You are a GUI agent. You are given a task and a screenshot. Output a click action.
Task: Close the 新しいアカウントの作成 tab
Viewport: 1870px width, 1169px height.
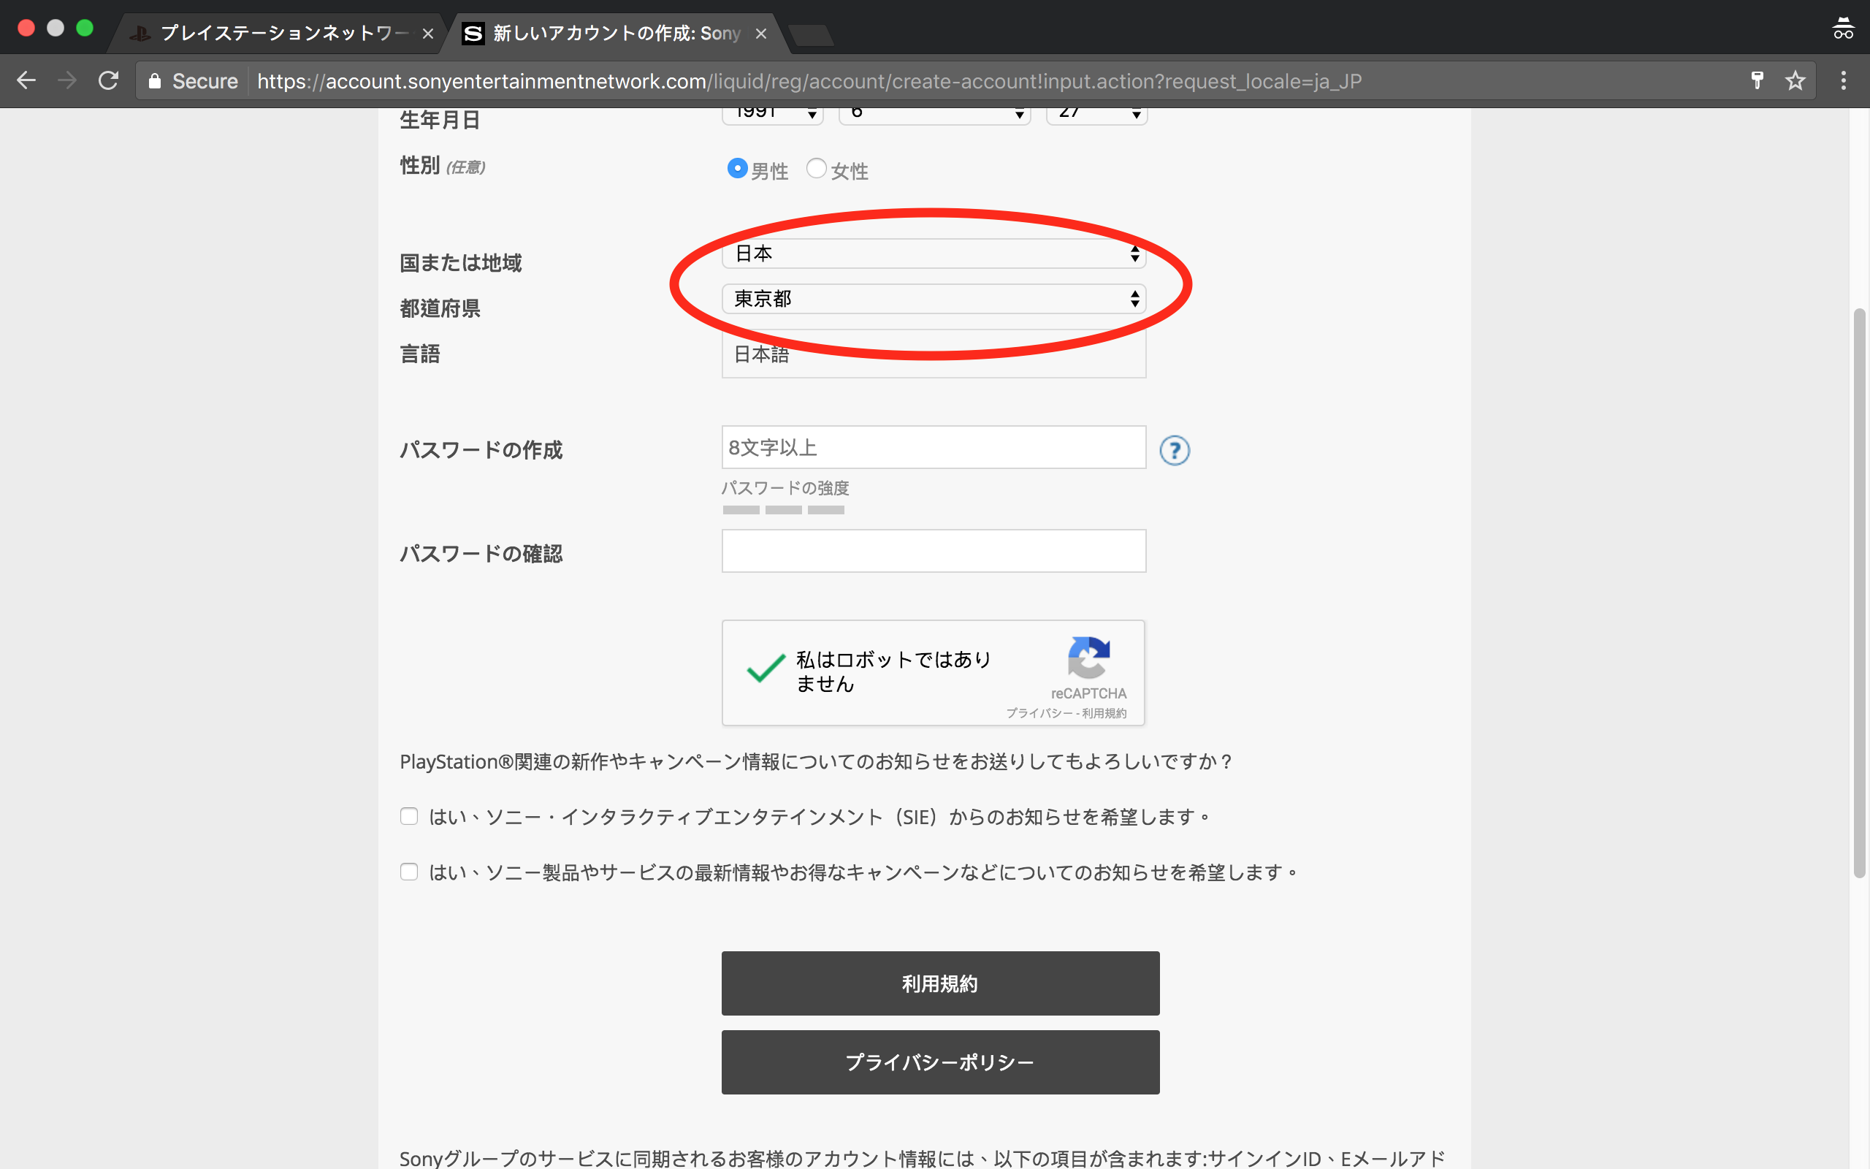tap(761, 34)
